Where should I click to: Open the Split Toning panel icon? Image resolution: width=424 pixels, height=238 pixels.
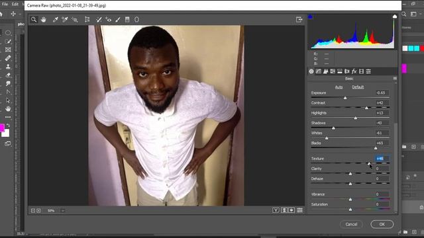[340, 71]
